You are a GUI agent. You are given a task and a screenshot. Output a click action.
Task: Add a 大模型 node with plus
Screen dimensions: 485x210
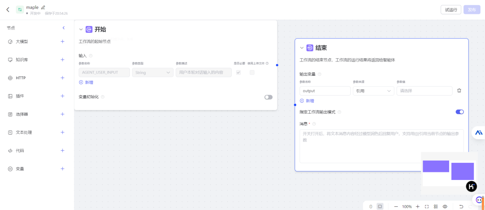[62, 41]
